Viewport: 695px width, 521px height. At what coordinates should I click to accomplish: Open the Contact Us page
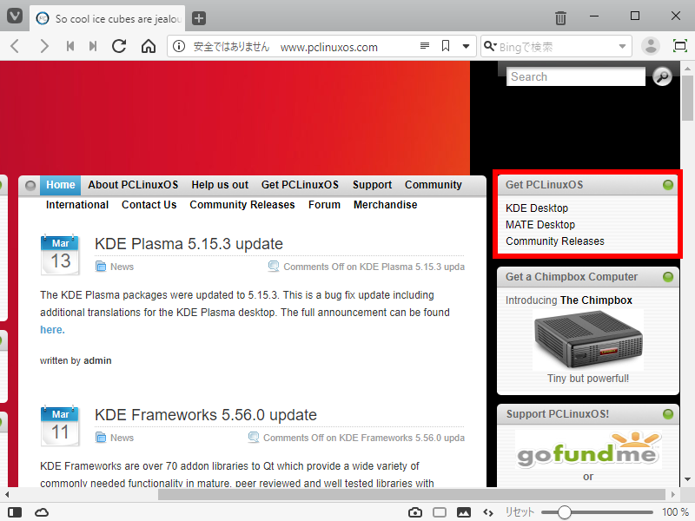tap(149, 205)
